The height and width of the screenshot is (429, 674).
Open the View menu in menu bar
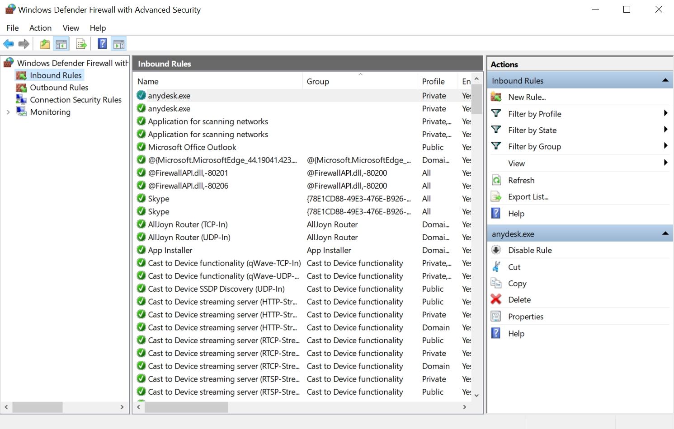71,28
